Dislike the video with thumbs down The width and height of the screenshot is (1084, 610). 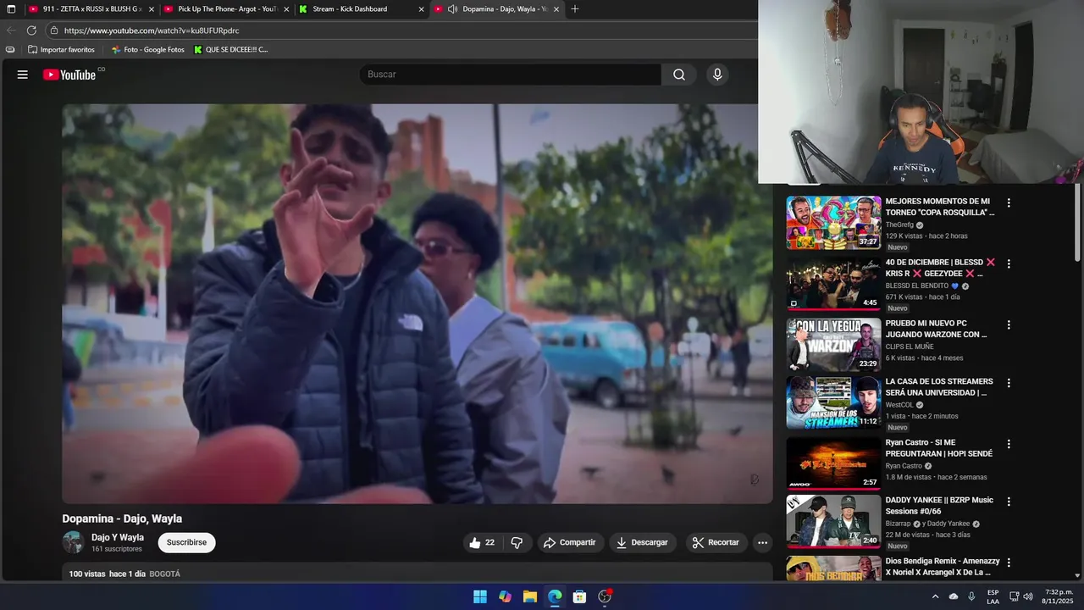pos(517,542)
